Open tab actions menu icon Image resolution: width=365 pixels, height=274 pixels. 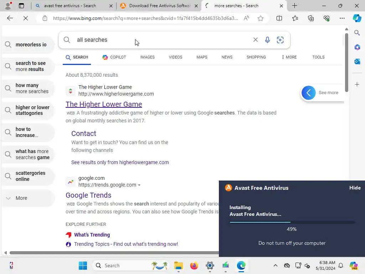point(21,6)
